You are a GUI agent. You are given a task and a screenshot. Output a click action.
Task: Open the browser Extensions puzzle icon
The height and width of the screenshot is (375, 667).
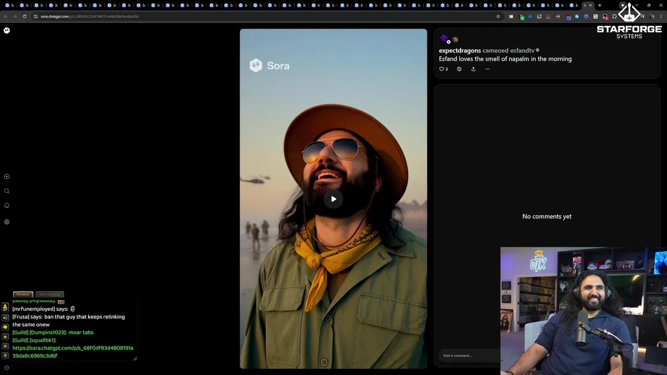pos(614,16)
